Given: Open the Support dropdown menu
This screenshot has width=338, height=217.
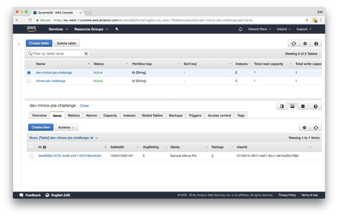Looking at the screenshot, I should pos(304,29).
